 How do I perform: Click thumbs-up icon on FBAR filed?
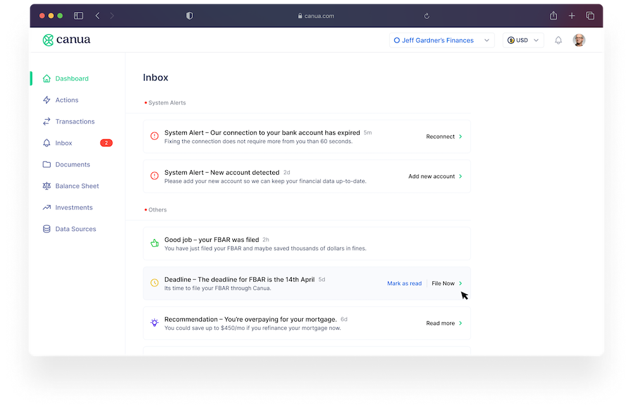[x=154, y=243]
